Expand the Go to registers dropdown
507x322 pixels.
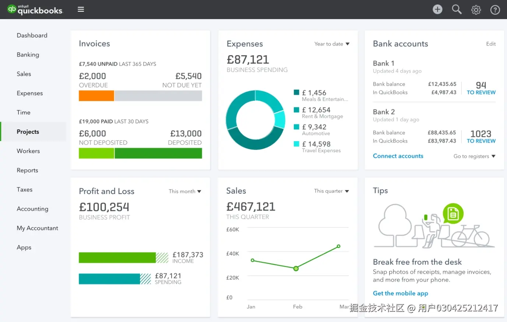[x=474, y=156]
